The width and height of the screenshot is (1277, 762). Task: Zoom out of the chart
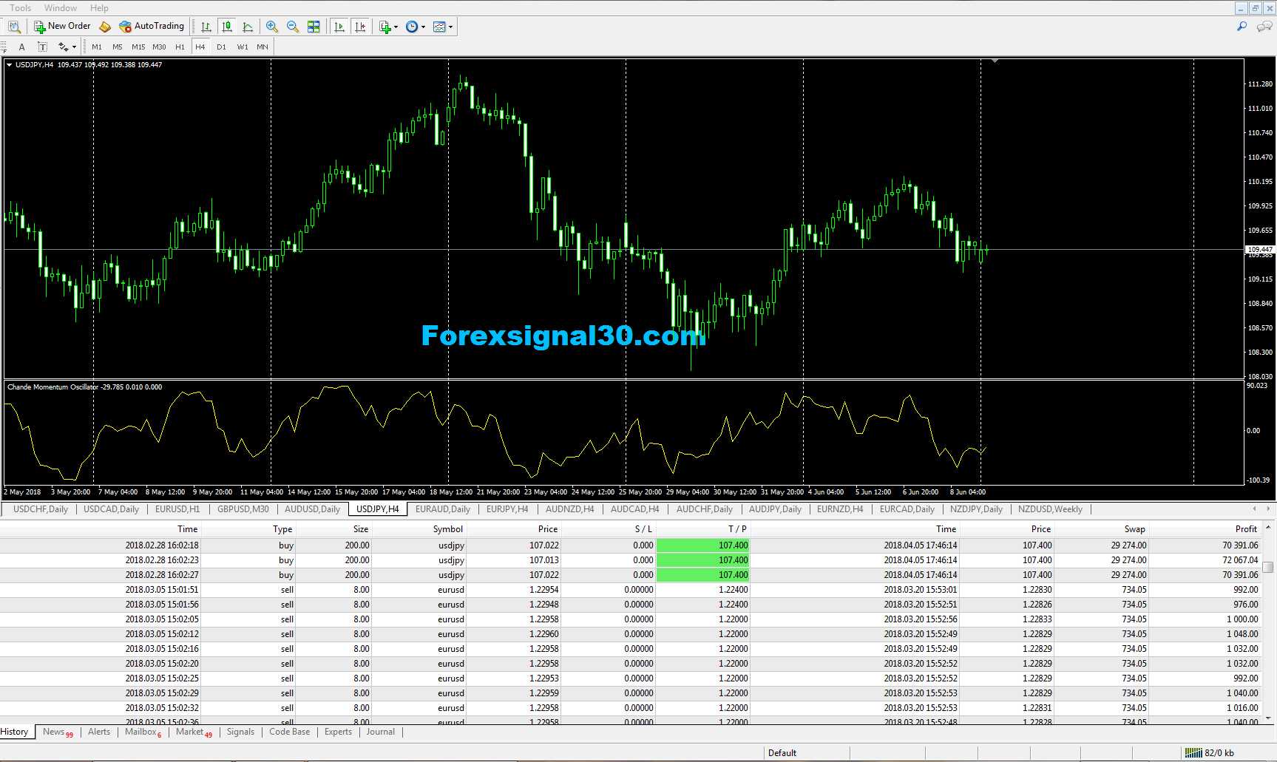pyautogui.click(x=293, y=27)
